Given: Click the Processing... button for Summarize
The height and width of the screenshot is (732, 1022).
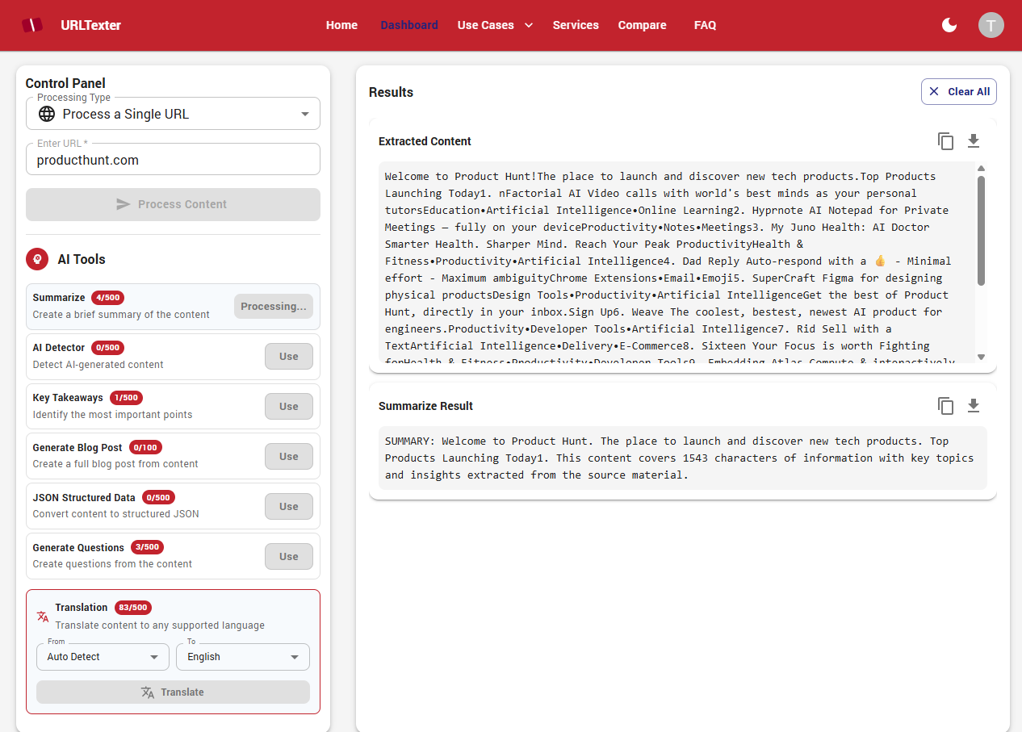Looking at the screenshot, I should click(x=274, y=307).
